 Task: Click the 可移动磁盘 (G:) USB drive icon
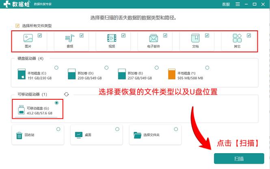(x=22, y=110)
